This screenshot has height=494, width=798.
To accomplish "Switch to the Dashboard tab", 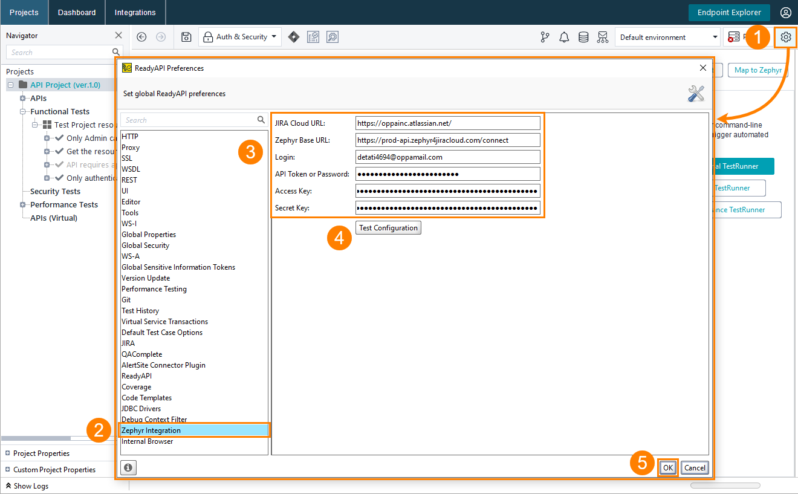I will pos(77,12).
